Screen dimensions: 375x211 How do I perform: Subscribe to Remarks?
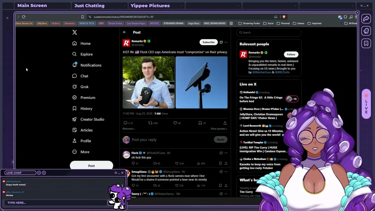(x=209, y=42)
